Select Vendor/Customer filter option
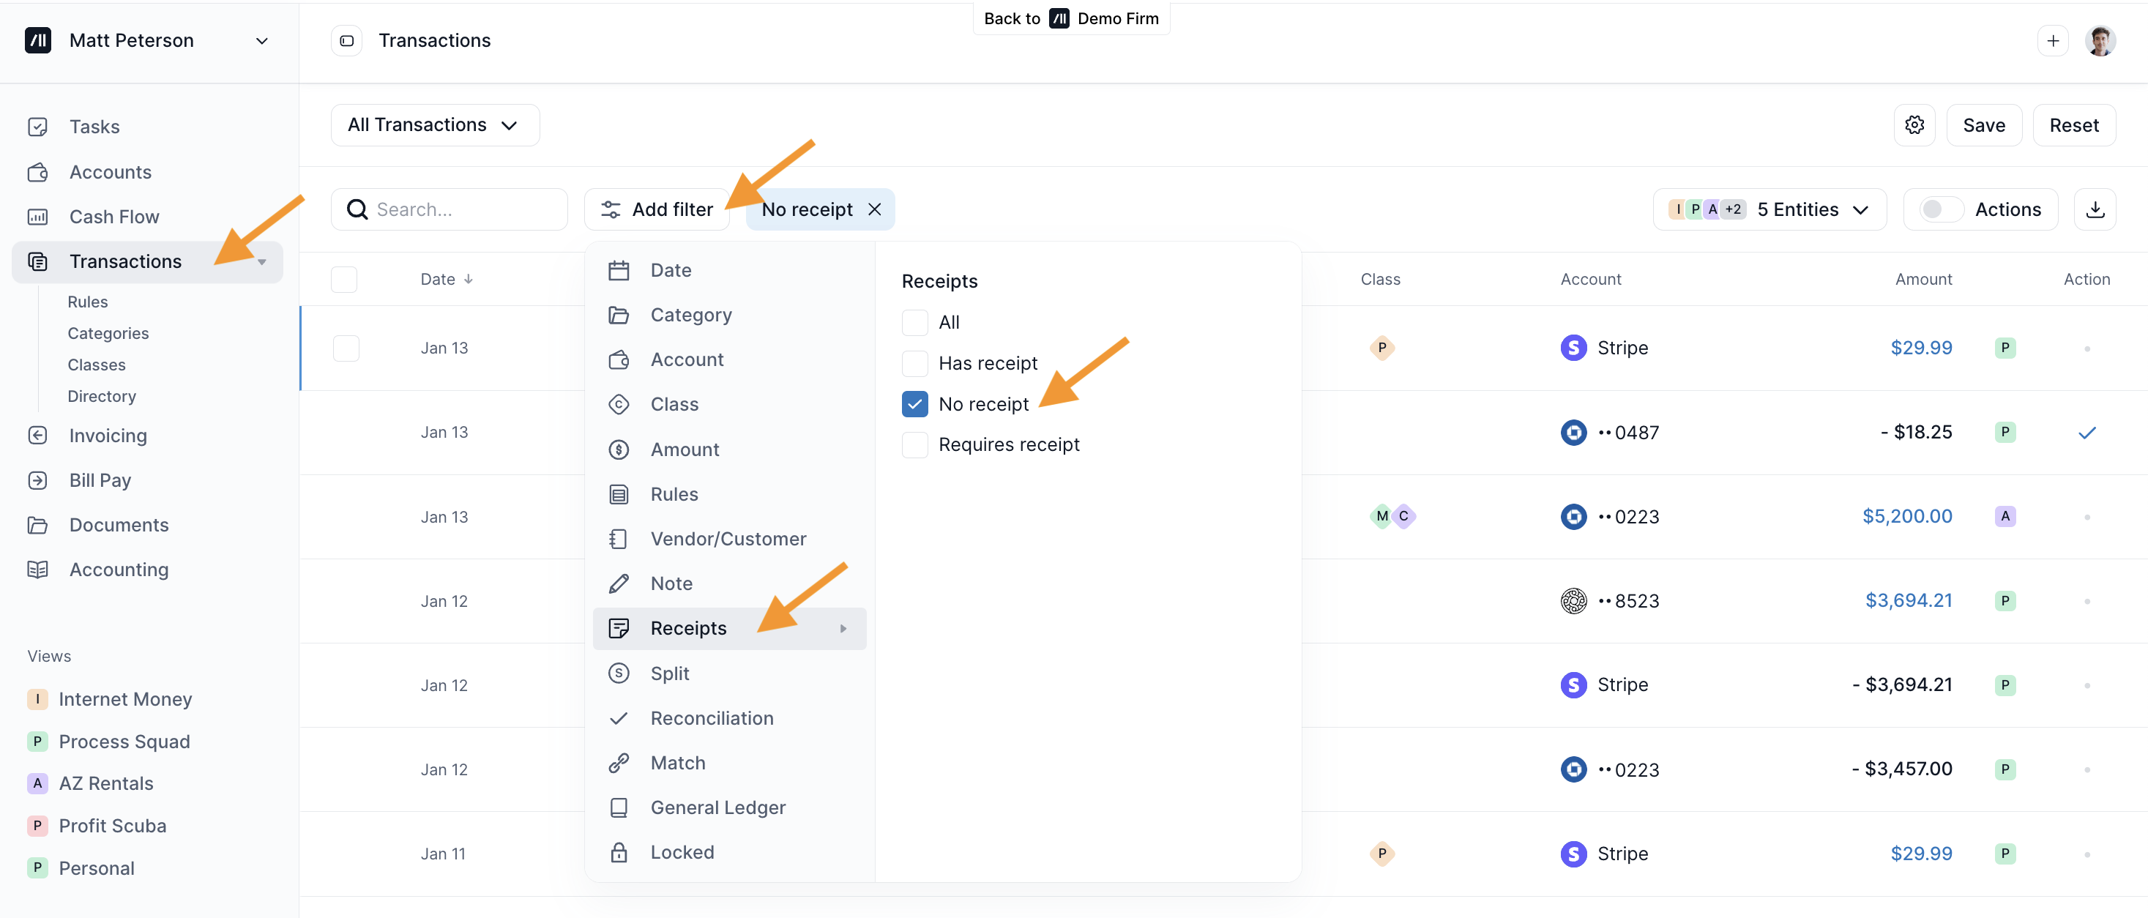The image size is (2148, 918). (728, 539)
